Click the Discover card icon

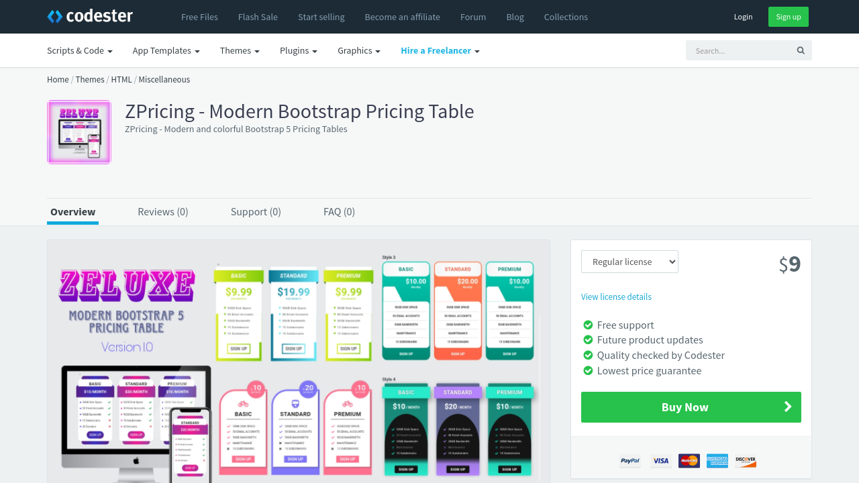point(746,461)
